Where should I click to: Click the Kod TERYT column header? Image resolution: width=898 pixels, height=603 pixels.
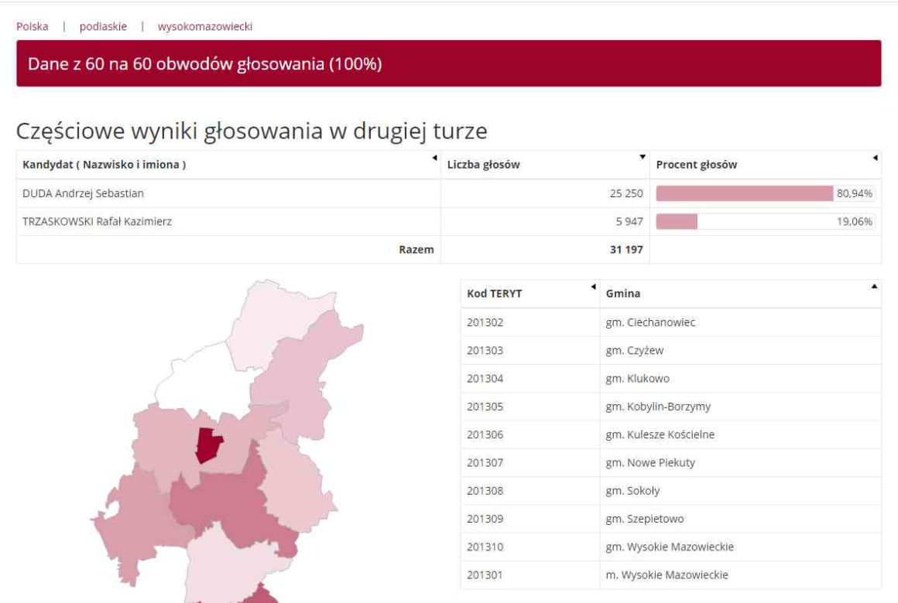(x=530, y=294)
